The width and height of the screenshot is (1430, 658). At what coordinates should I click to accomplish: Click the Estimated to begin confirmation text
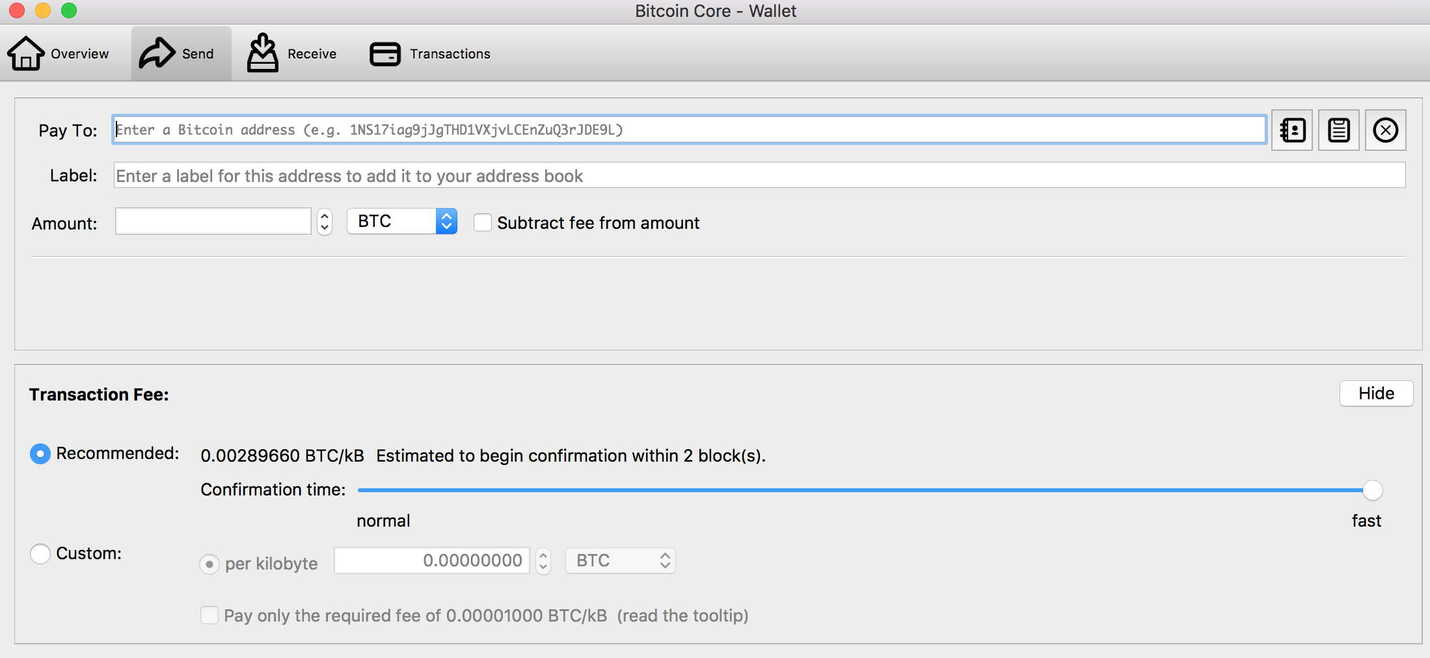(571, 456)
